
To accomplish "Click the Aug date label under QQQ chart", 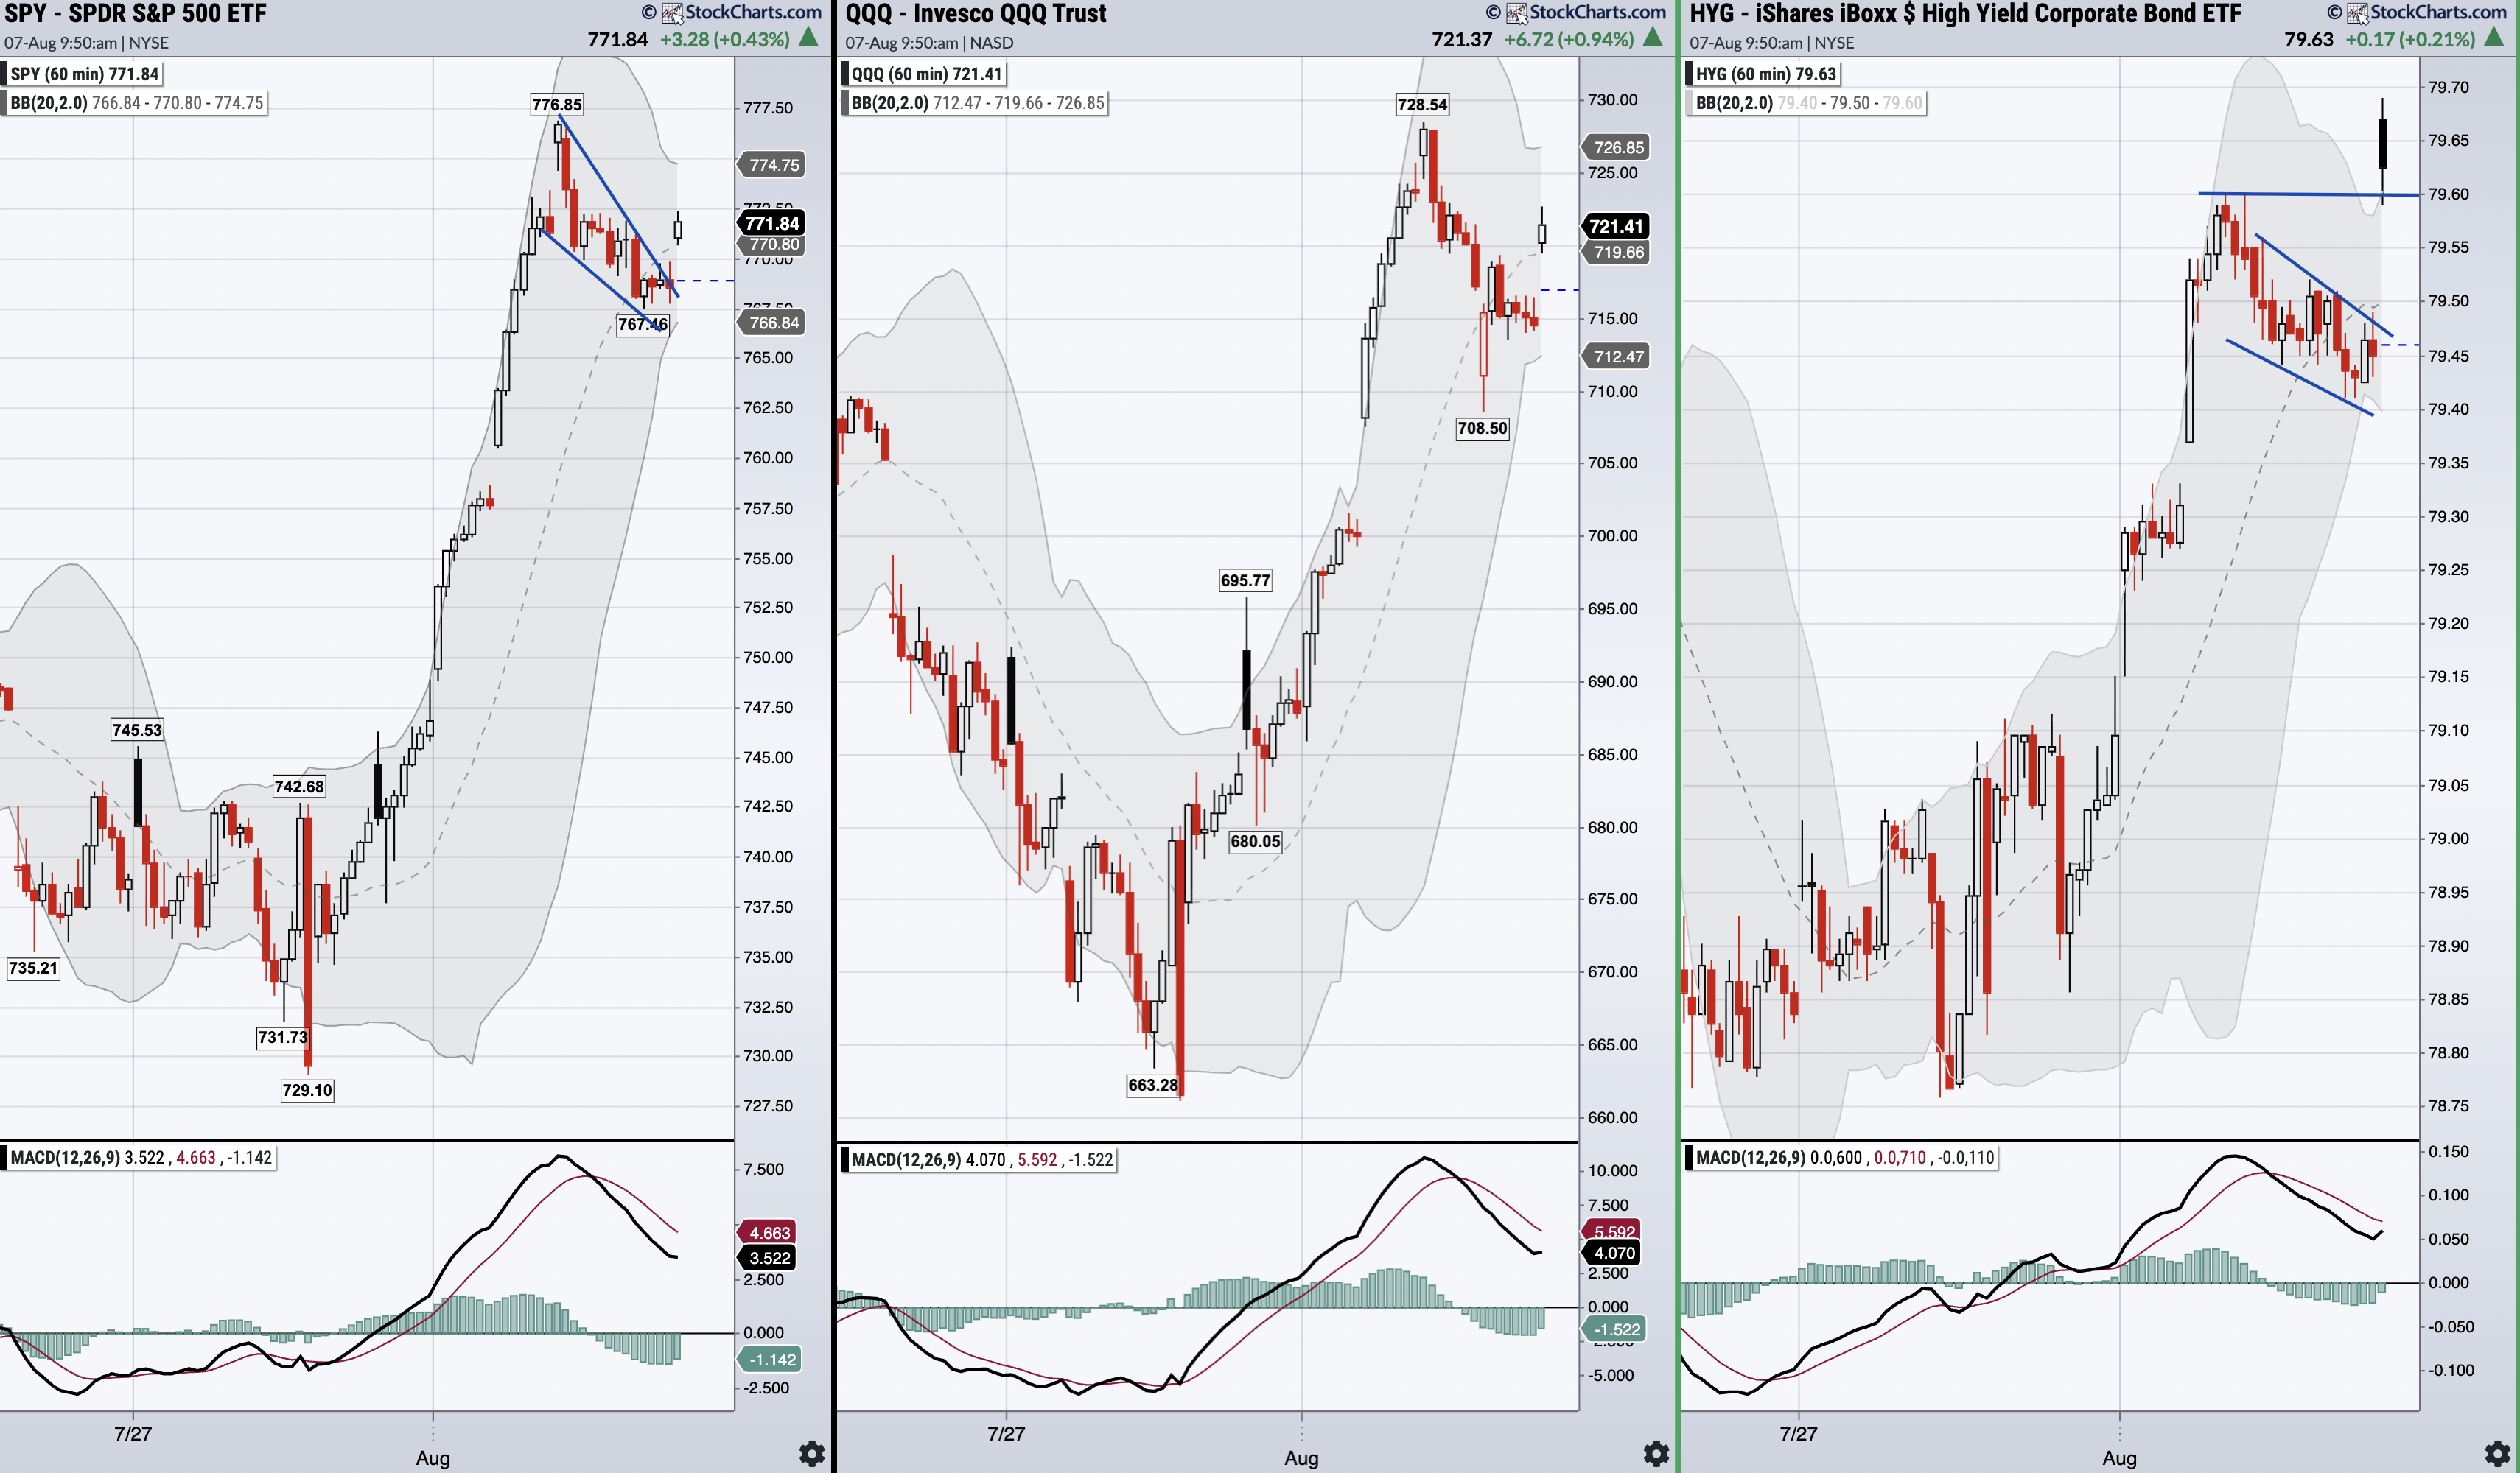I will click(1301, 1458).
